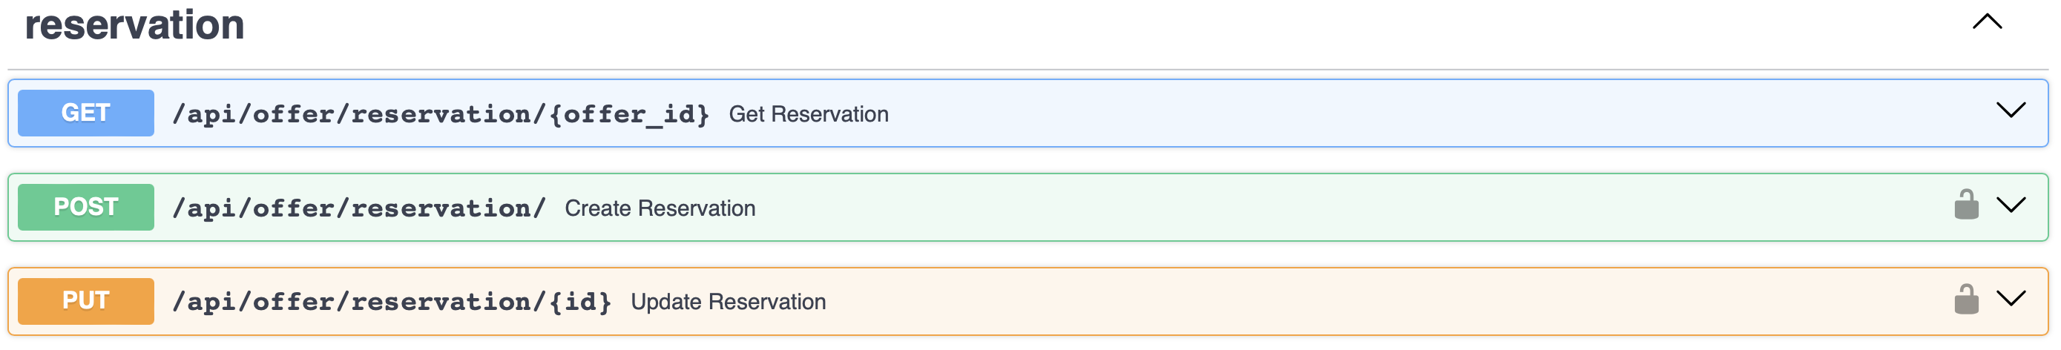This screenshot has width=2061, height=350.
Task: Click the Get Reservation summary text
Action: tap(808, 114)
